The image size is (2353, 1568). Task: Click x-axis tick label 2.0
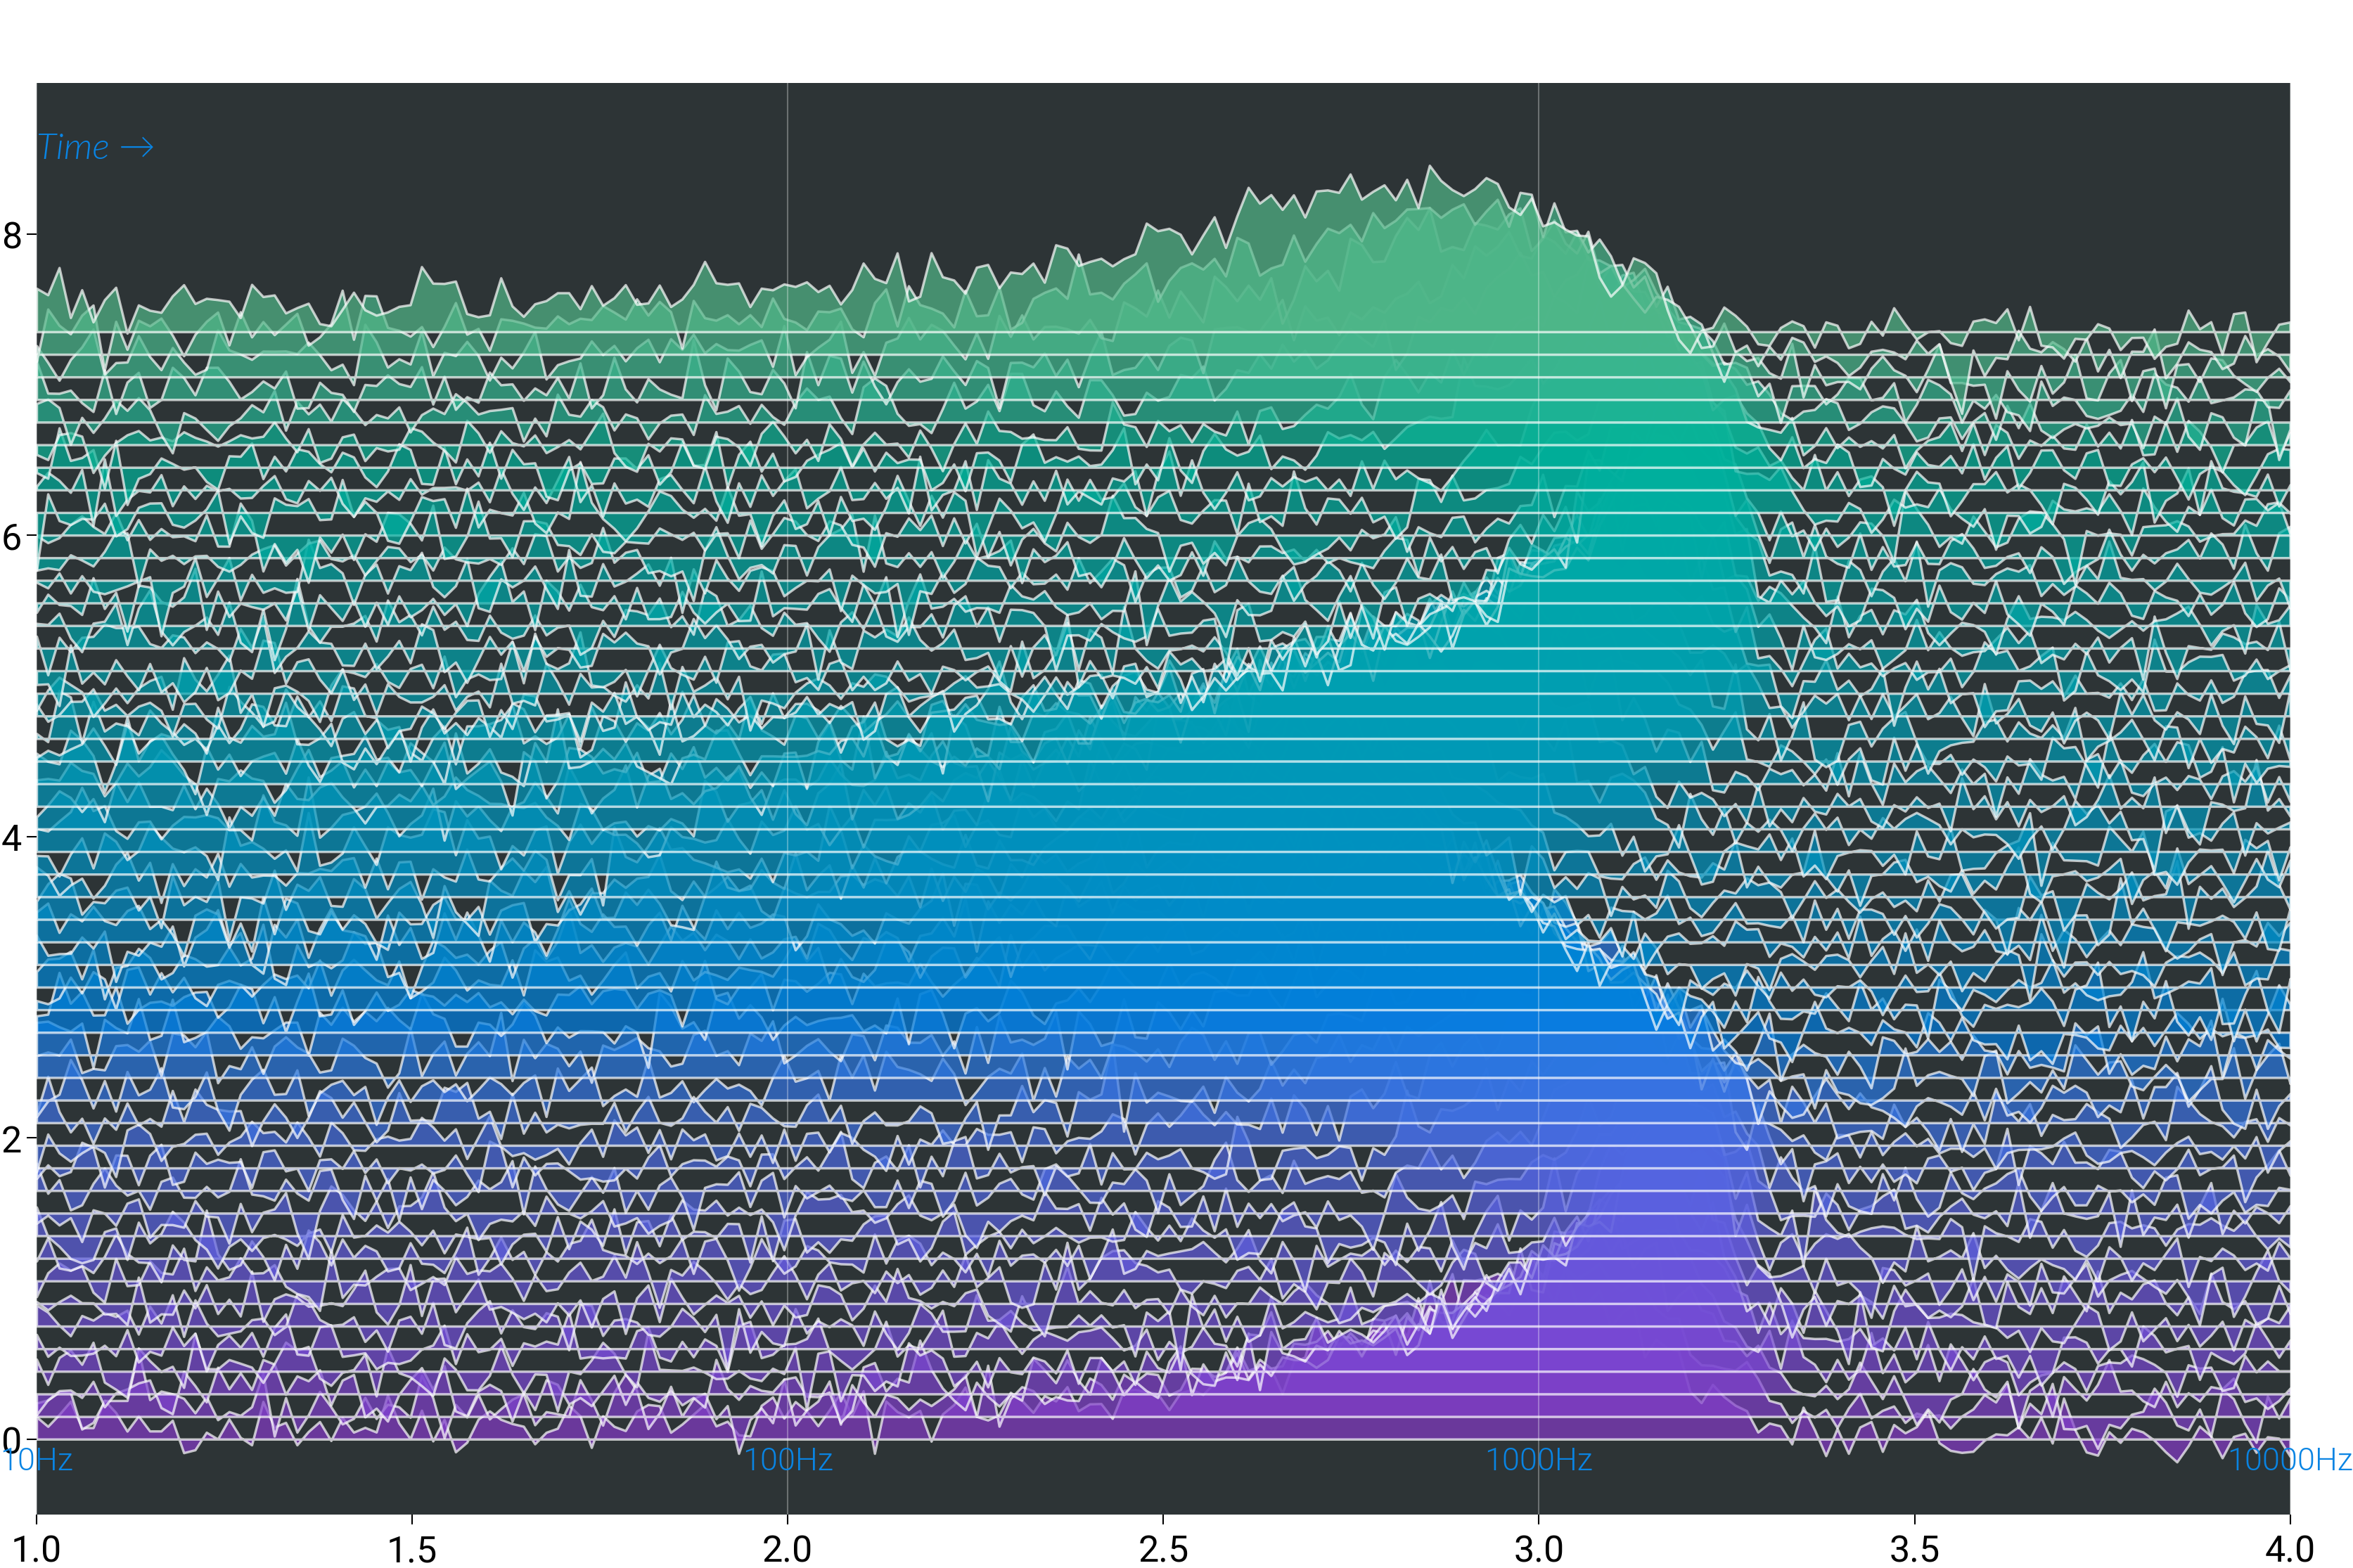788,1549
